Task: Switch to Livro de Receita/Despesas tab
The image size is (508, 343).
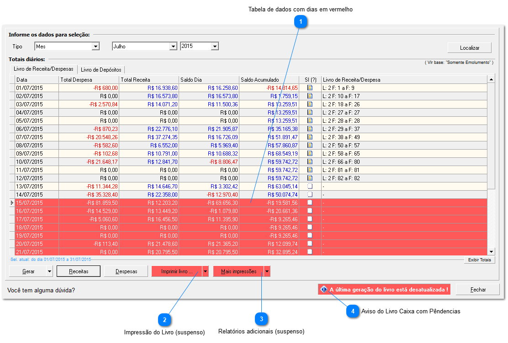Action: tap(43, 69)
